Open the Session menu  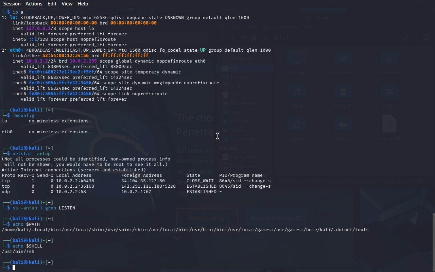12,4
